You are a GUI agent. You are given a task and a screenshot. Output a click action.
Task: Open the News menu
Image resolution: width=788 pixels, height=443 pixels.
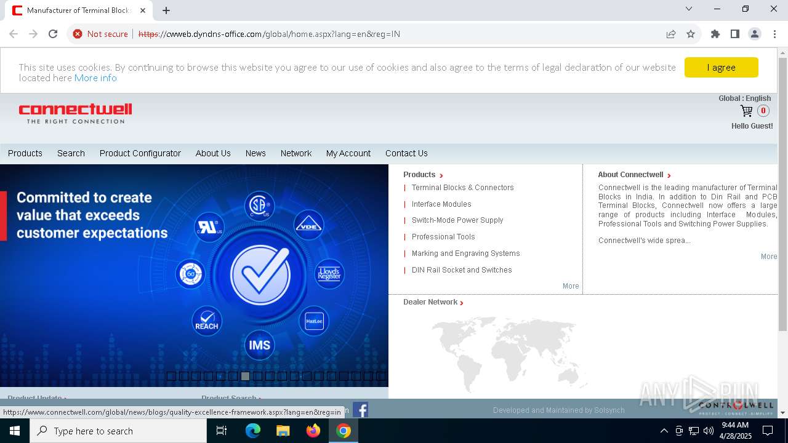click(x=255, y=153)
